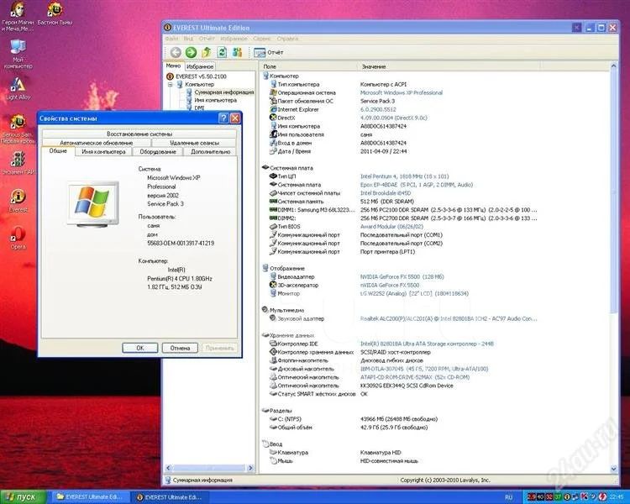Select Имя компьютера in the tree
This screenshot has height=504, width=630.
(x=215, y=100)
